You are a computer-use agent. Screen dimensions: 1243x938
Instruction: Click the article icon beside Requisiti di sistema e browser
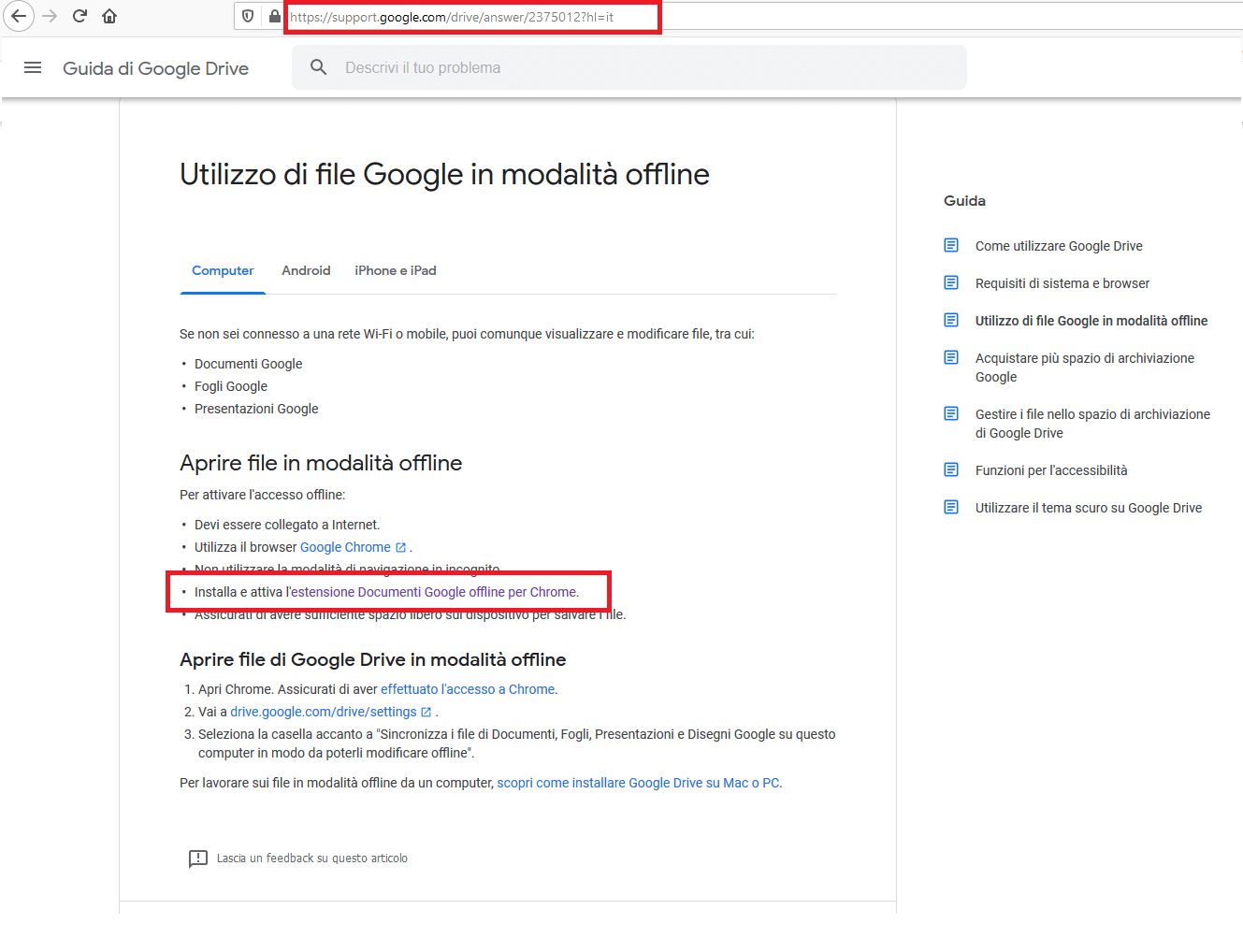coord(951,283)
